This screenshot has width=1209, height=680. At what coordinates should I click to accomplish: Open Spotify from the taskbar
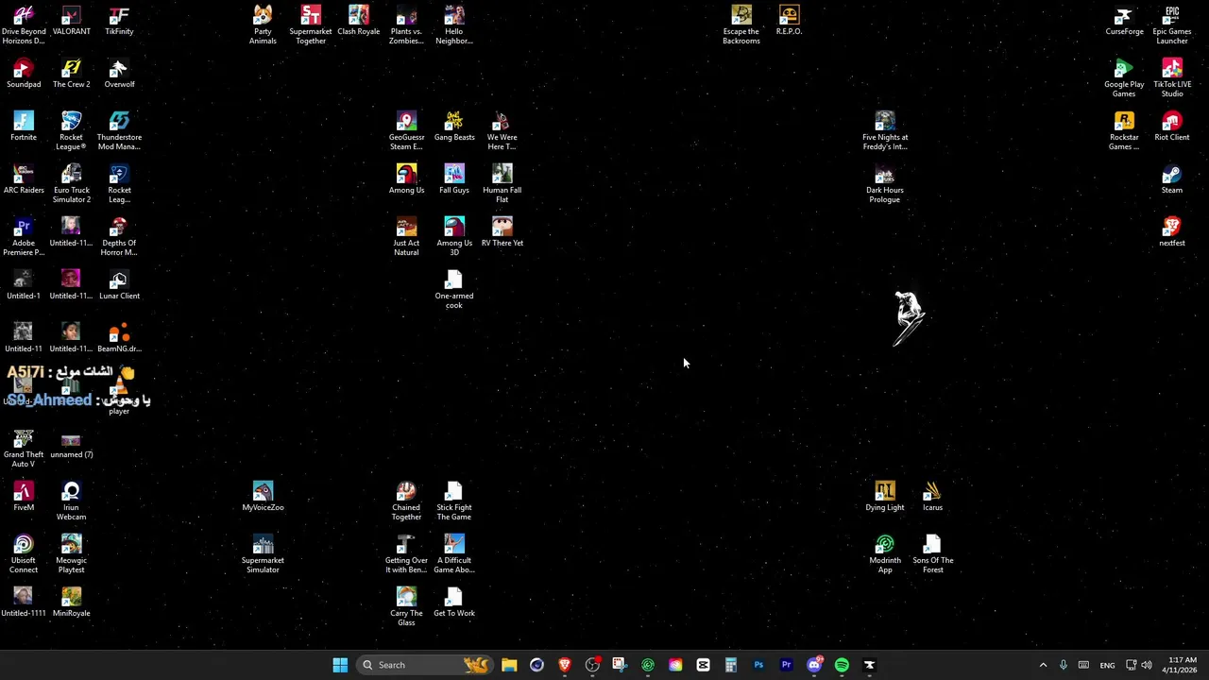(842, 665)
